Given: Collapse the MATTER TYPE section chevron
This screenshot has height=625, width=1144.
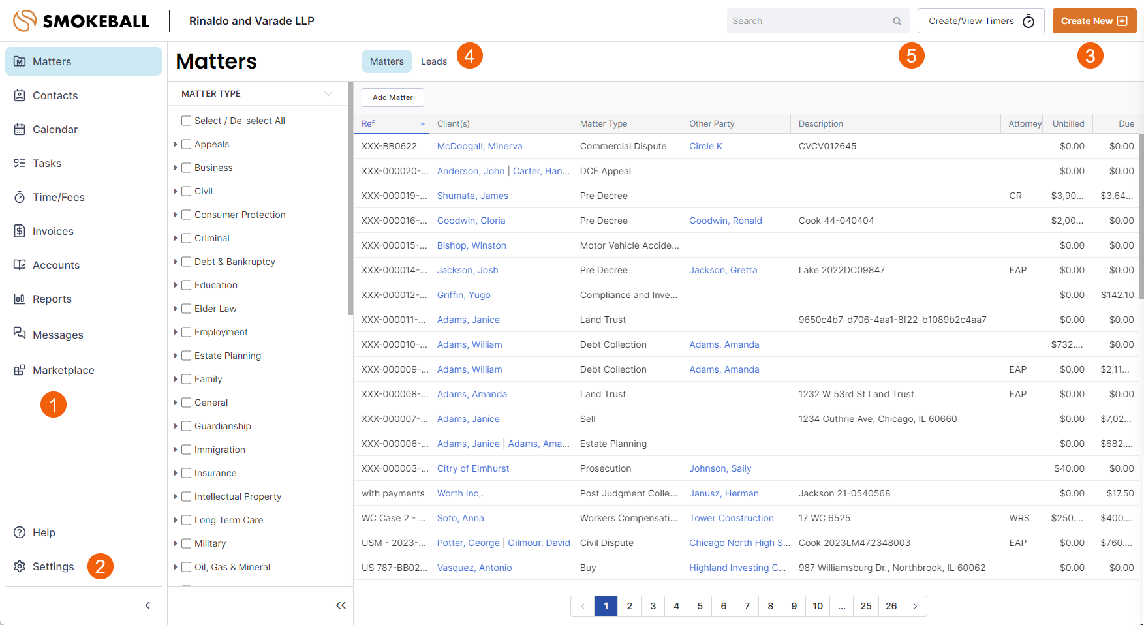Looking at the screenshot, I should 328,93.
